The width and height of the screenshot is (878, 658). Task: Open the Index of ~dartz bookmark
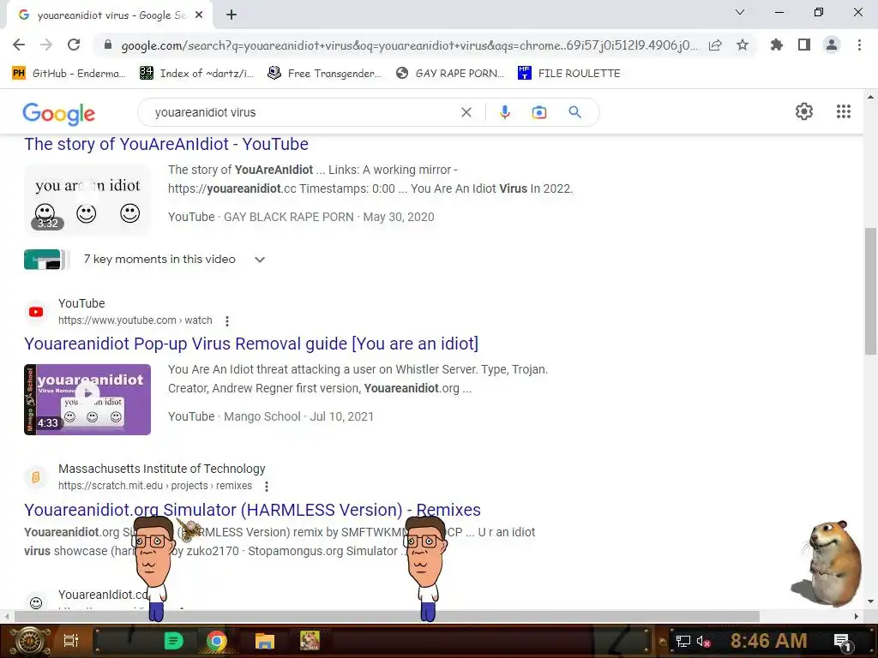(197, 74)
